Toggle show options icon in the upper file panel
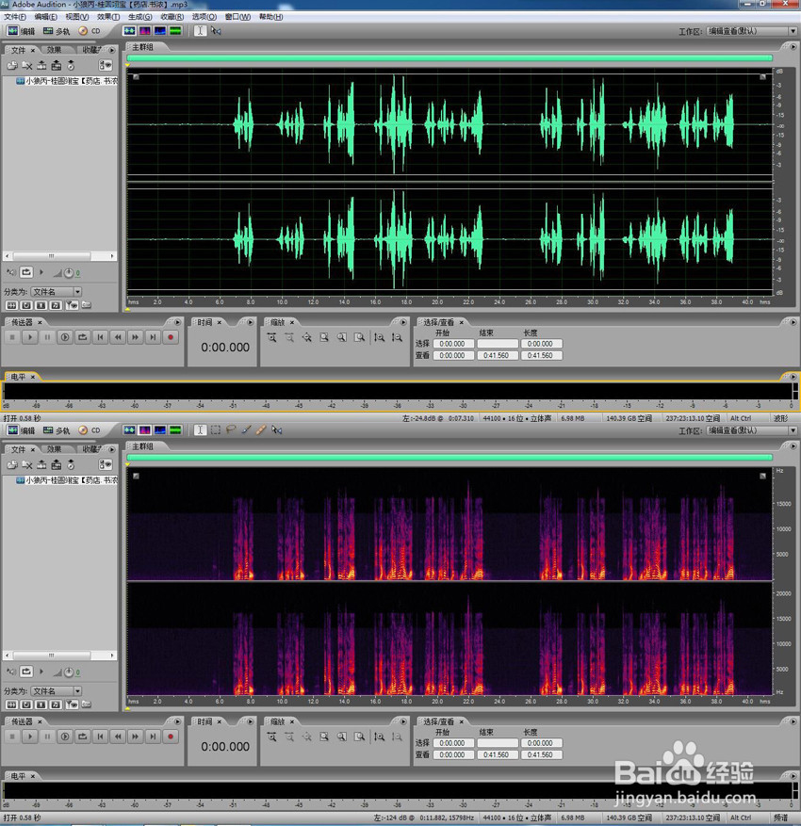This screenshot has height=826, width=801. (x=106, y=66)
